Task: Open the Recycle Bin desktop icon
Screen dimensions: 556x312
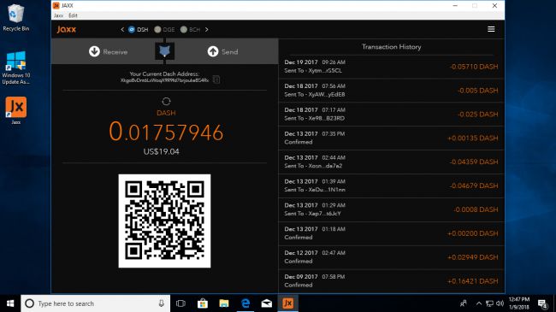Action: coord(16,18)
